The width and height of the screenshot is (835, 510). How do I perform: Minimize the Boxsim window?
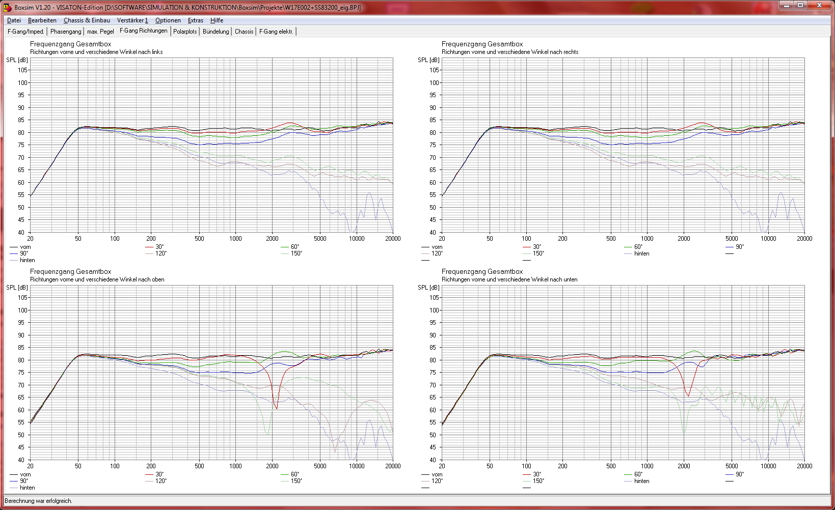787,6
